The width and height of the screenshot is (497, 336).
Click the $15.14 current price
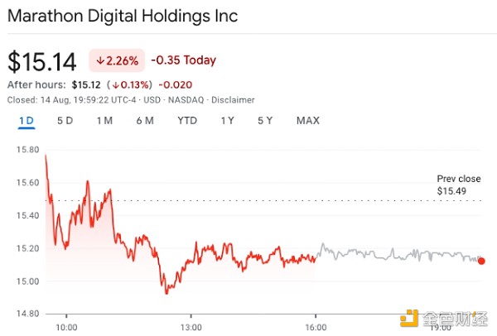(x=41, y=61)
